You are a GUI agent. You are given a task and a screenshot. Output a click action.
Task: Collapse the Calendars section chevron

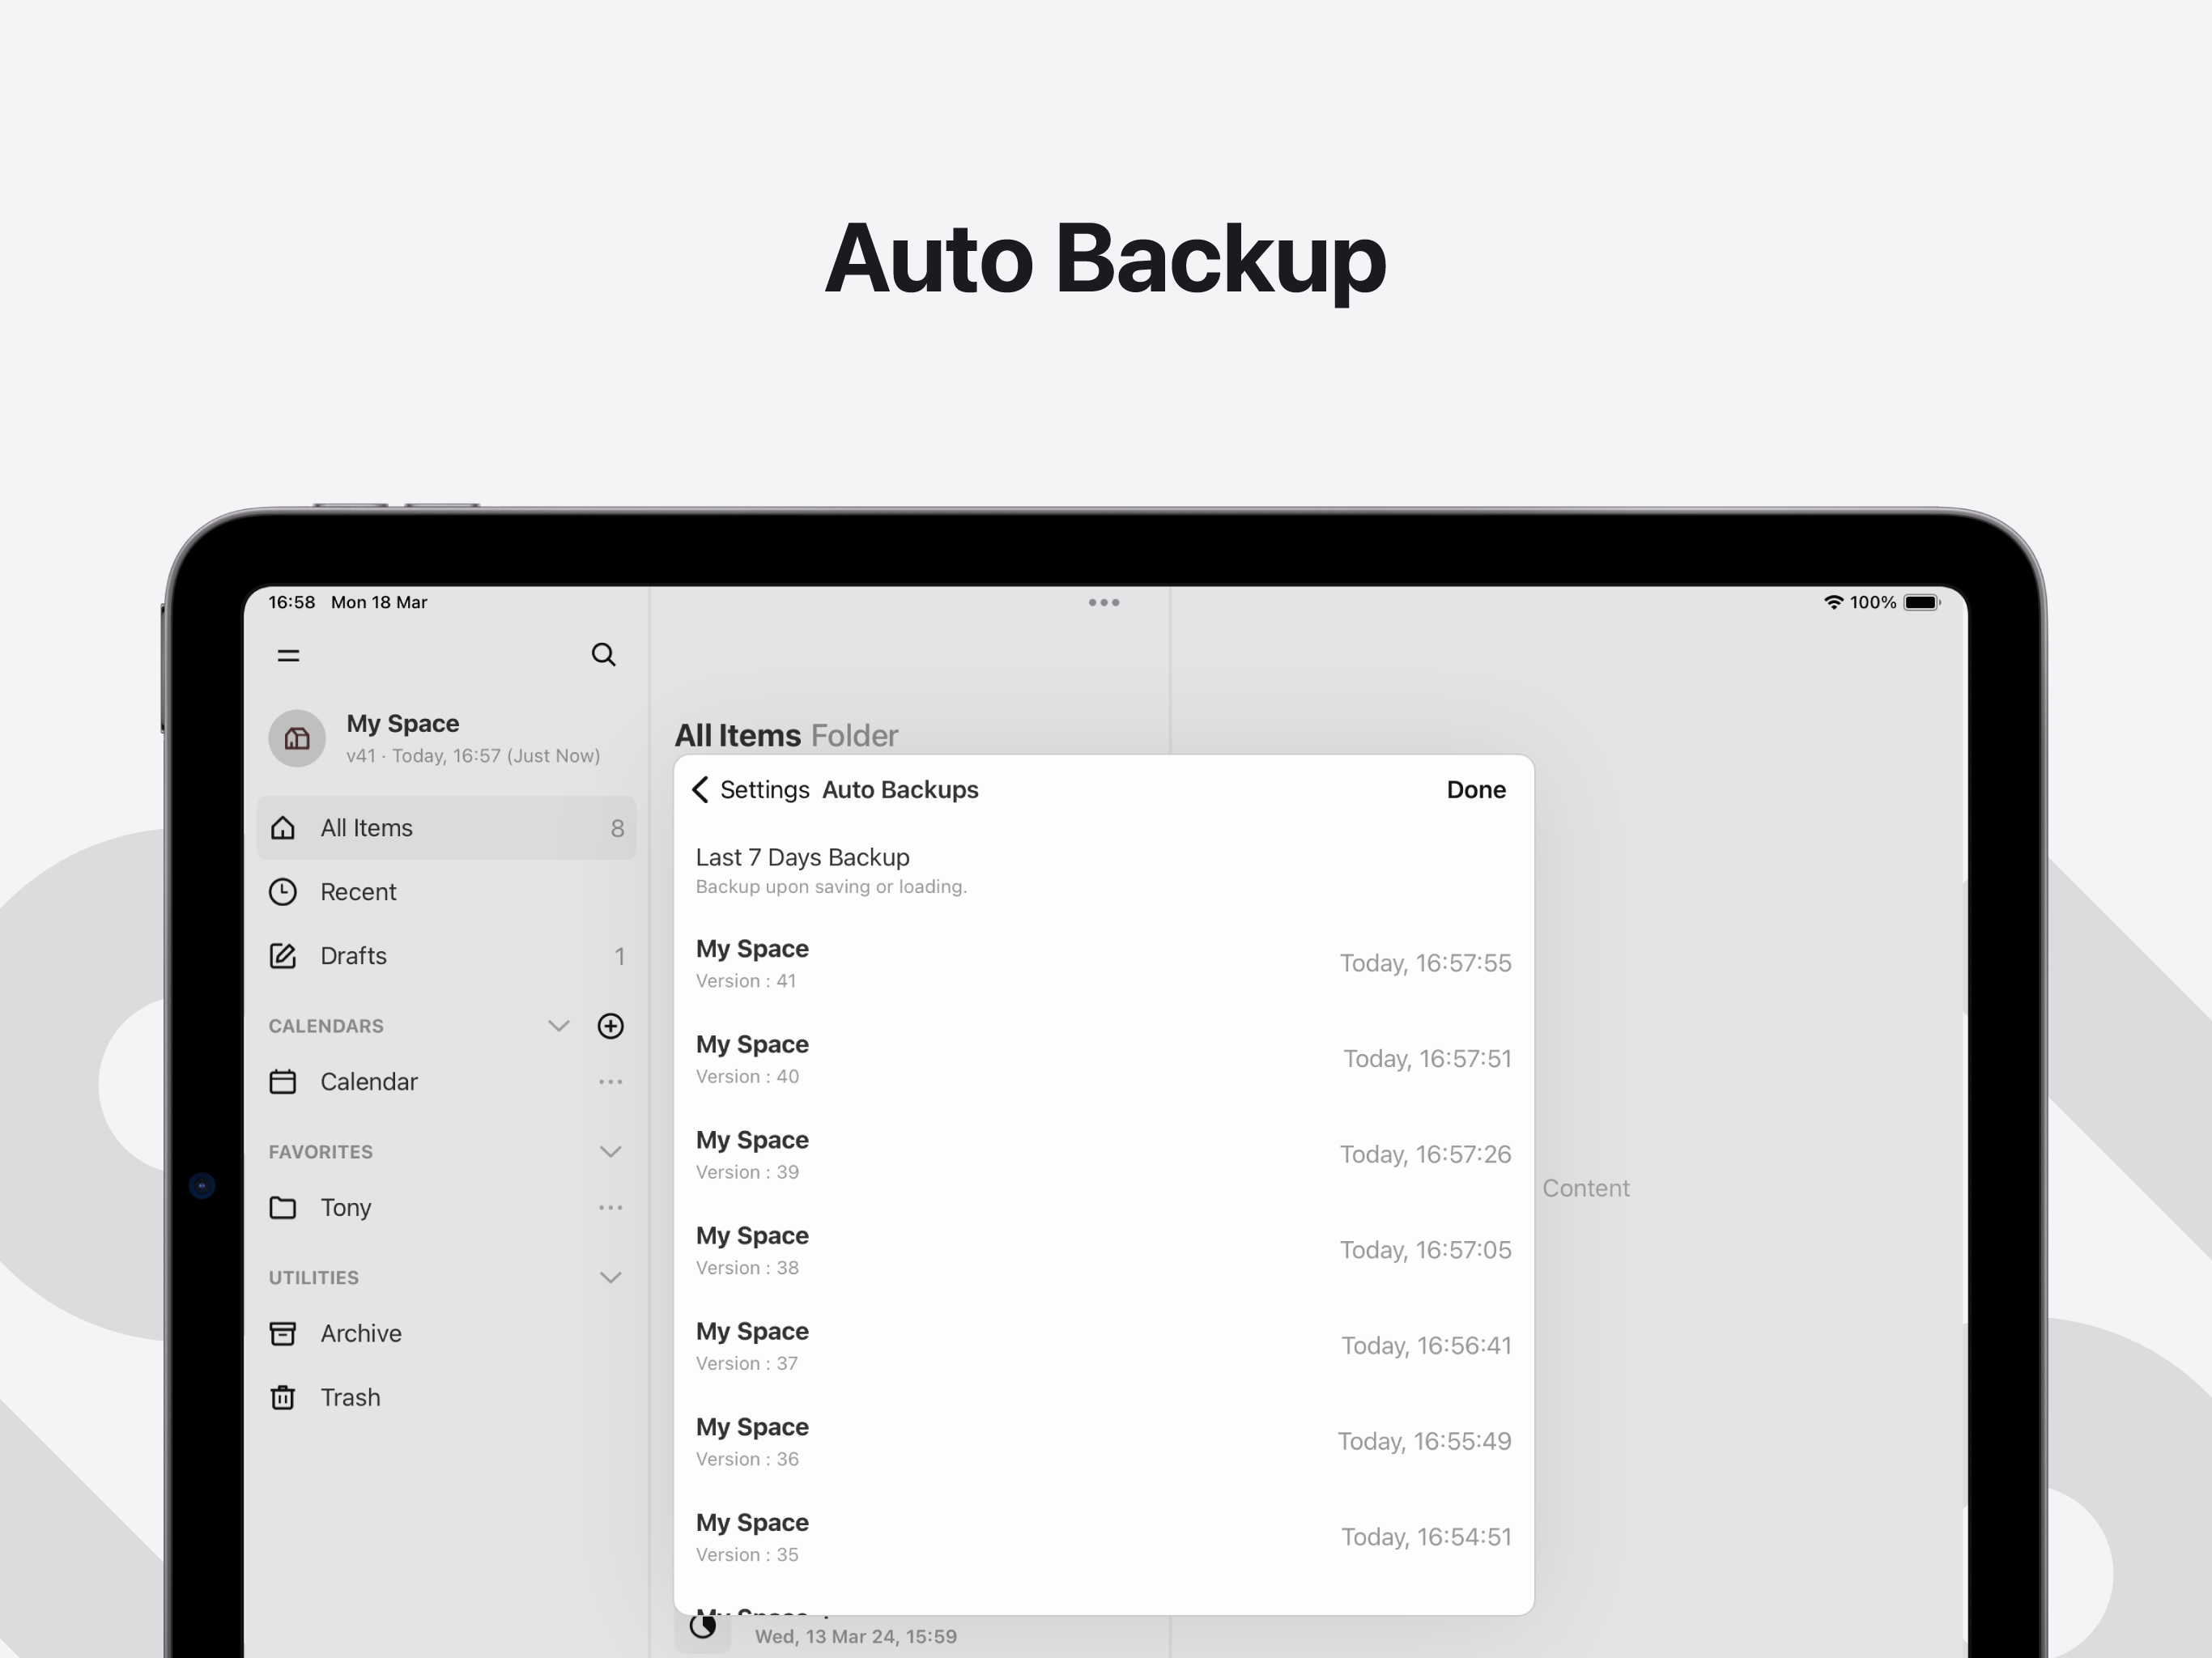559,1026
